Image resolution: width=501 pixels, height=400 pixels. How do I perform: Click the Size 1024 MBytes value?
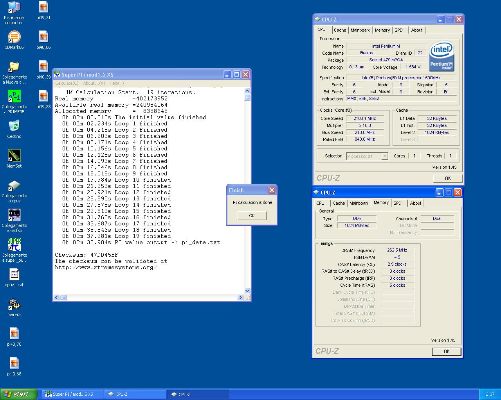pyautogui.click(x=357, y=225)
